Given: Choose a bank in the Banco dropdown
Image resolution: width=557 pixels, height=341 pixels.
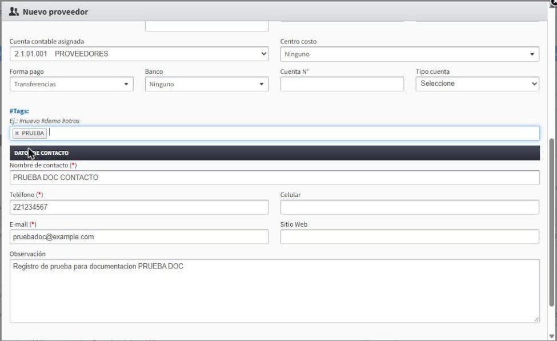Looking at the screenshot, I should pos(207,84).
